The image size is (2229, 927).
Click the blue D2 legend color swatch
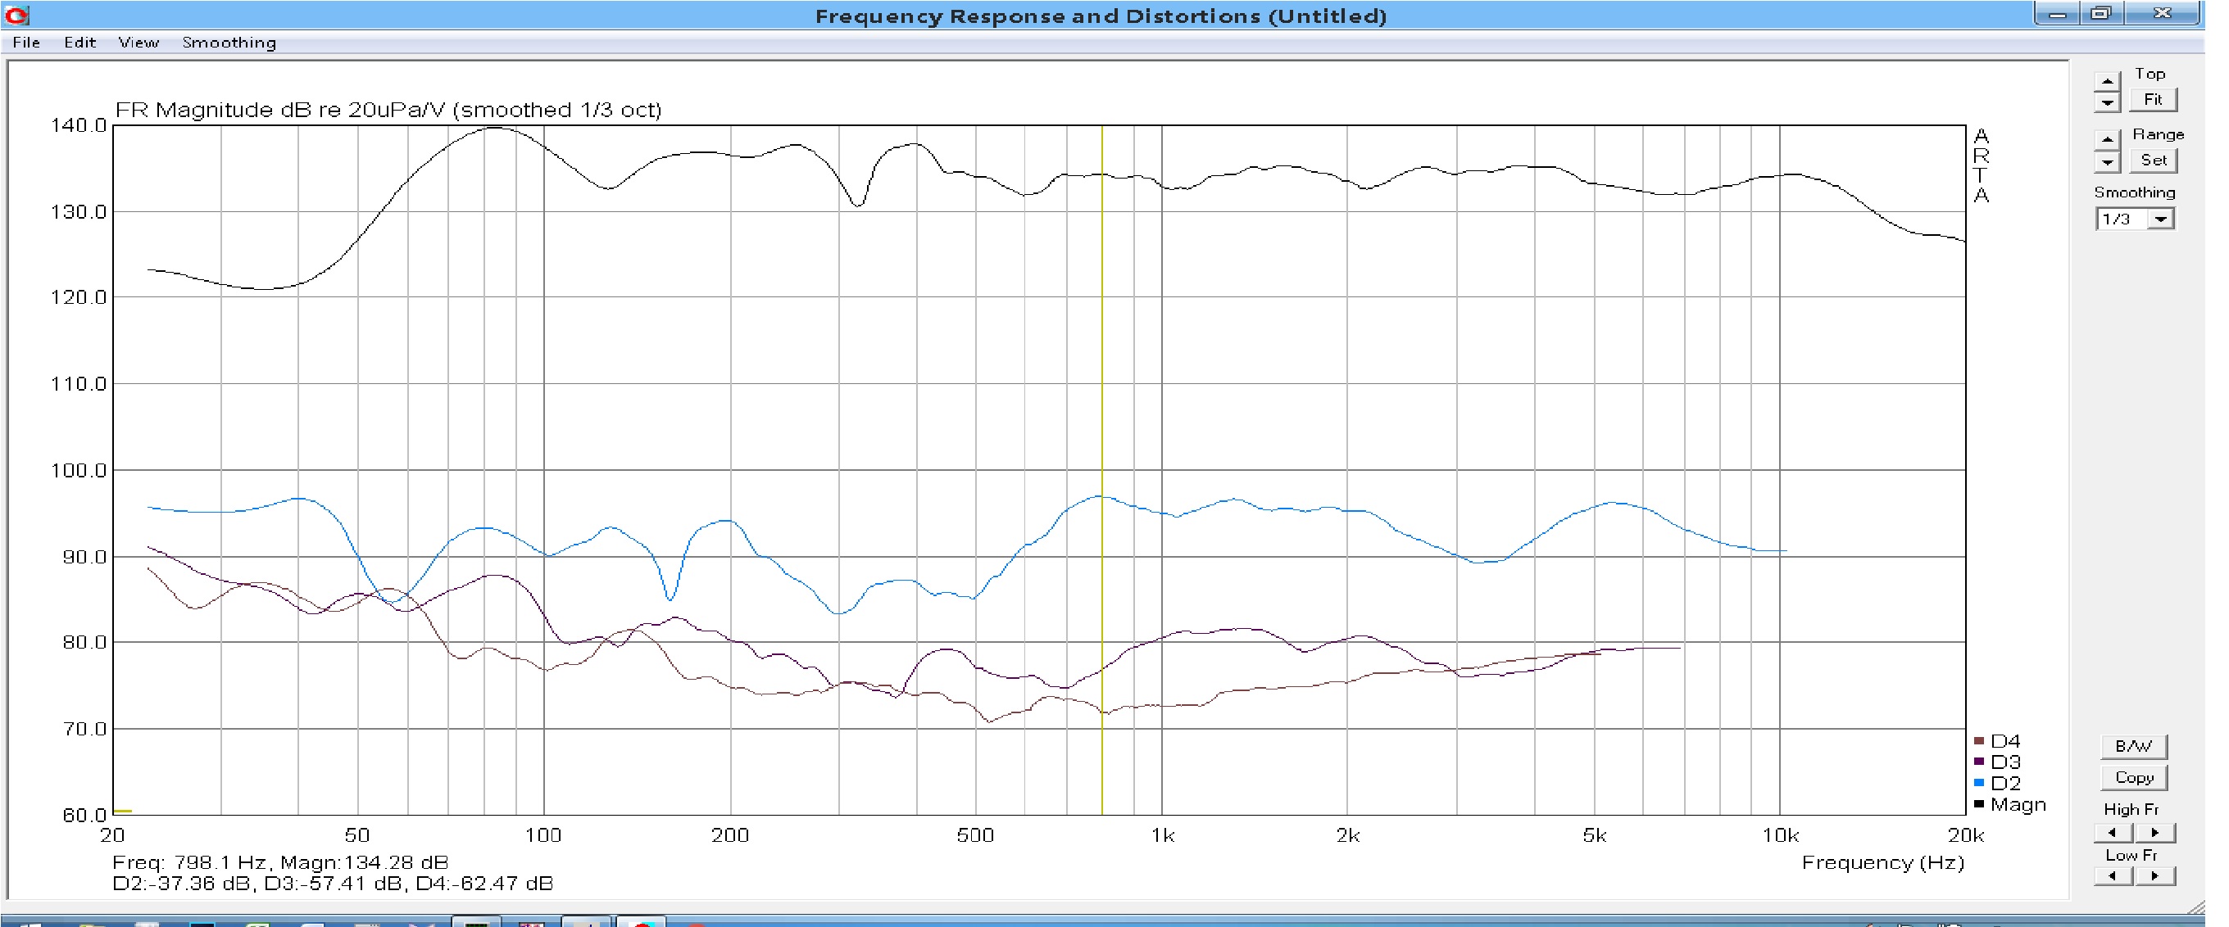pos(1979,783)
